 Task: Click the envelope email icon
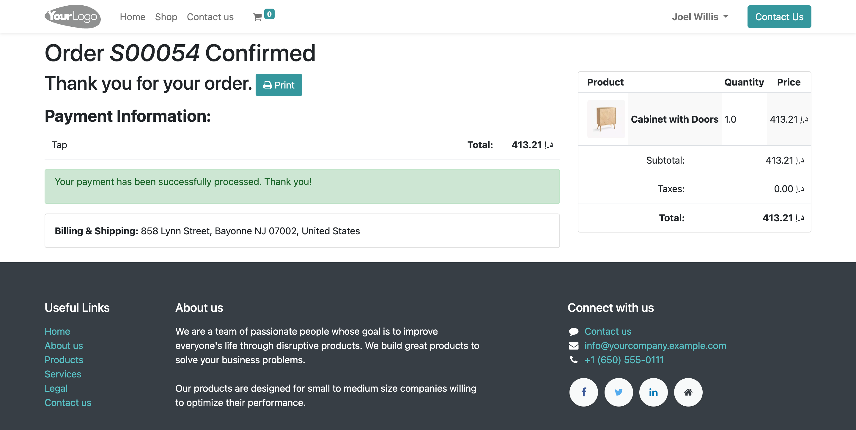pyautogui.click(x=574, y=346)
